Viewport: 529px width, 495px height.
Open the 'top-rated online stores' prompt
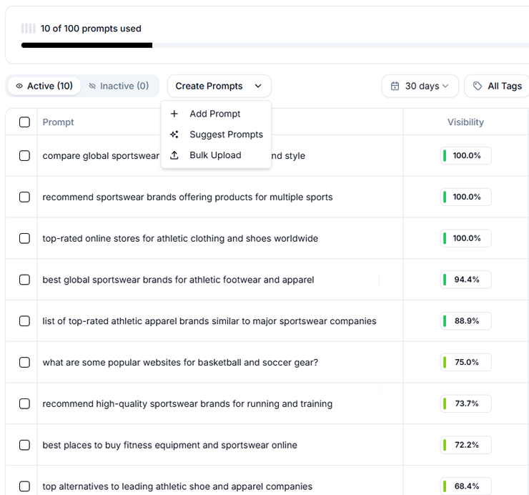tap(180, 238)
